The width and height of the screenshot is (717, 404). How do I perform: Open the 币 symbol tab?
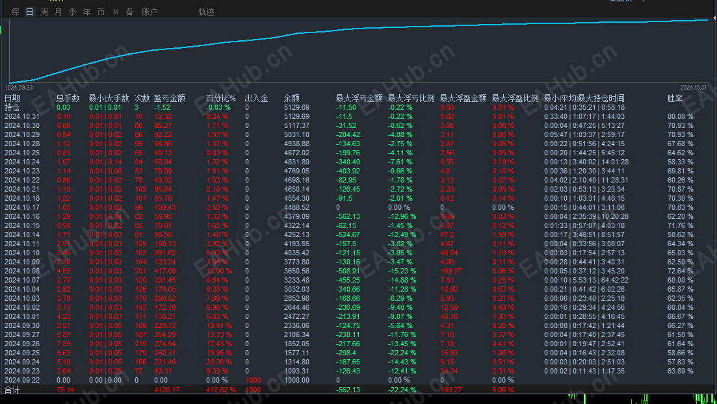coord(101,12)
